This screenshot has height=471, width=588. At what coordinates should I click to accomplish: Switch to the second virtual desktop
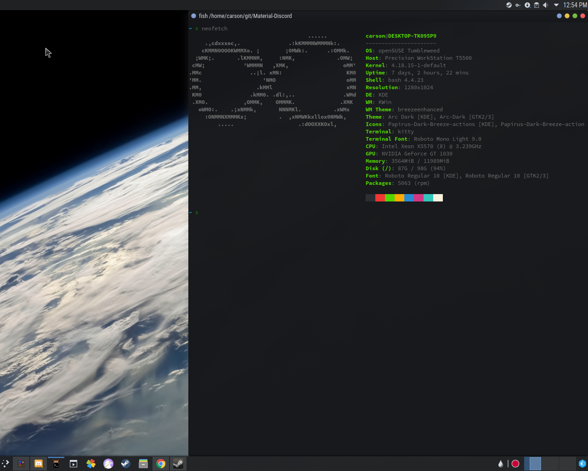coord(550,464)
